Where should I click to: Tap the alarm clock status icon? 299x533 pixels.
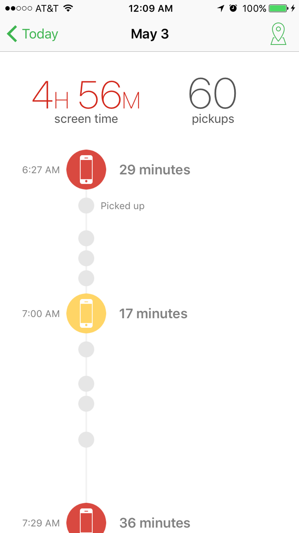233,8
